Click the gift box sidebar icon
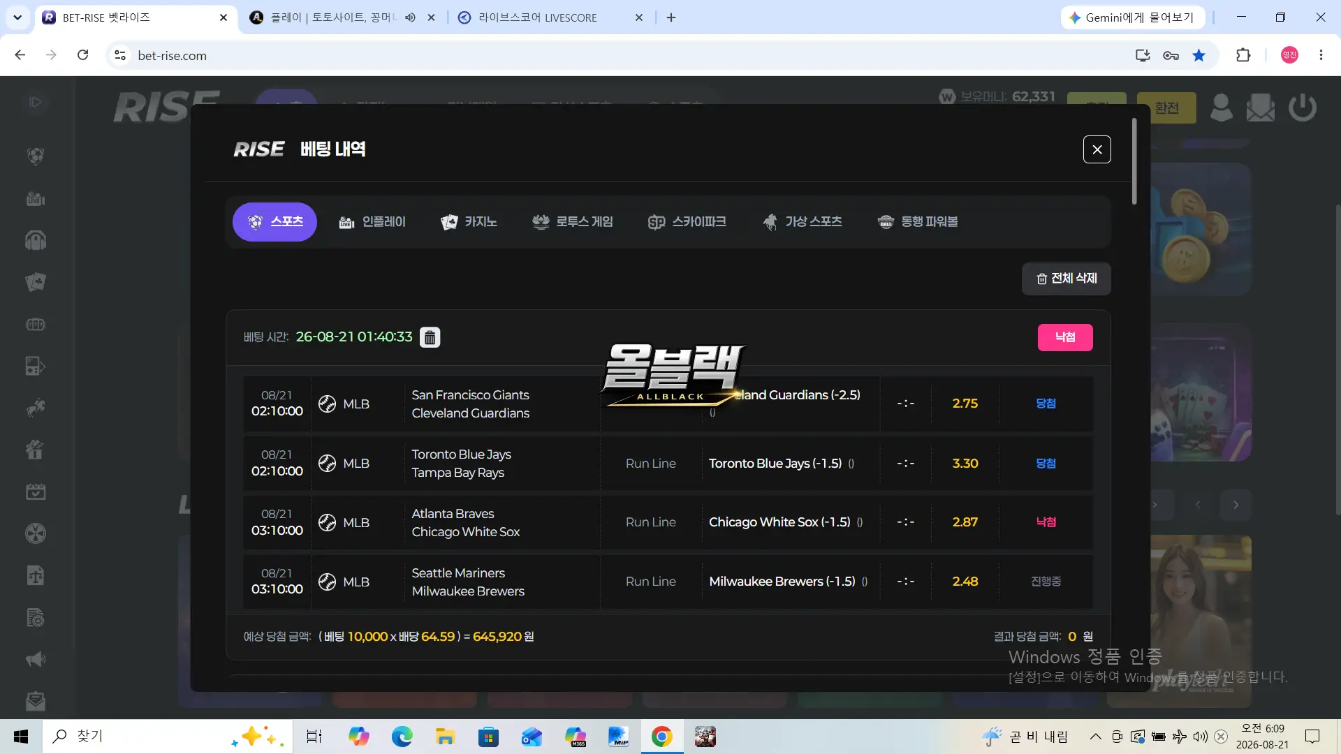Screen dimensions: 1341x754 (36, 450)
